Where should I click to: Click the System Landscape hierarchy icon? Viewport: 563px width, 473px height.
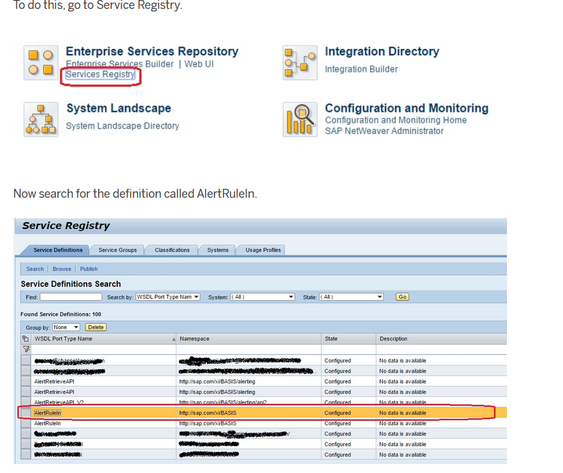point(41,120)
